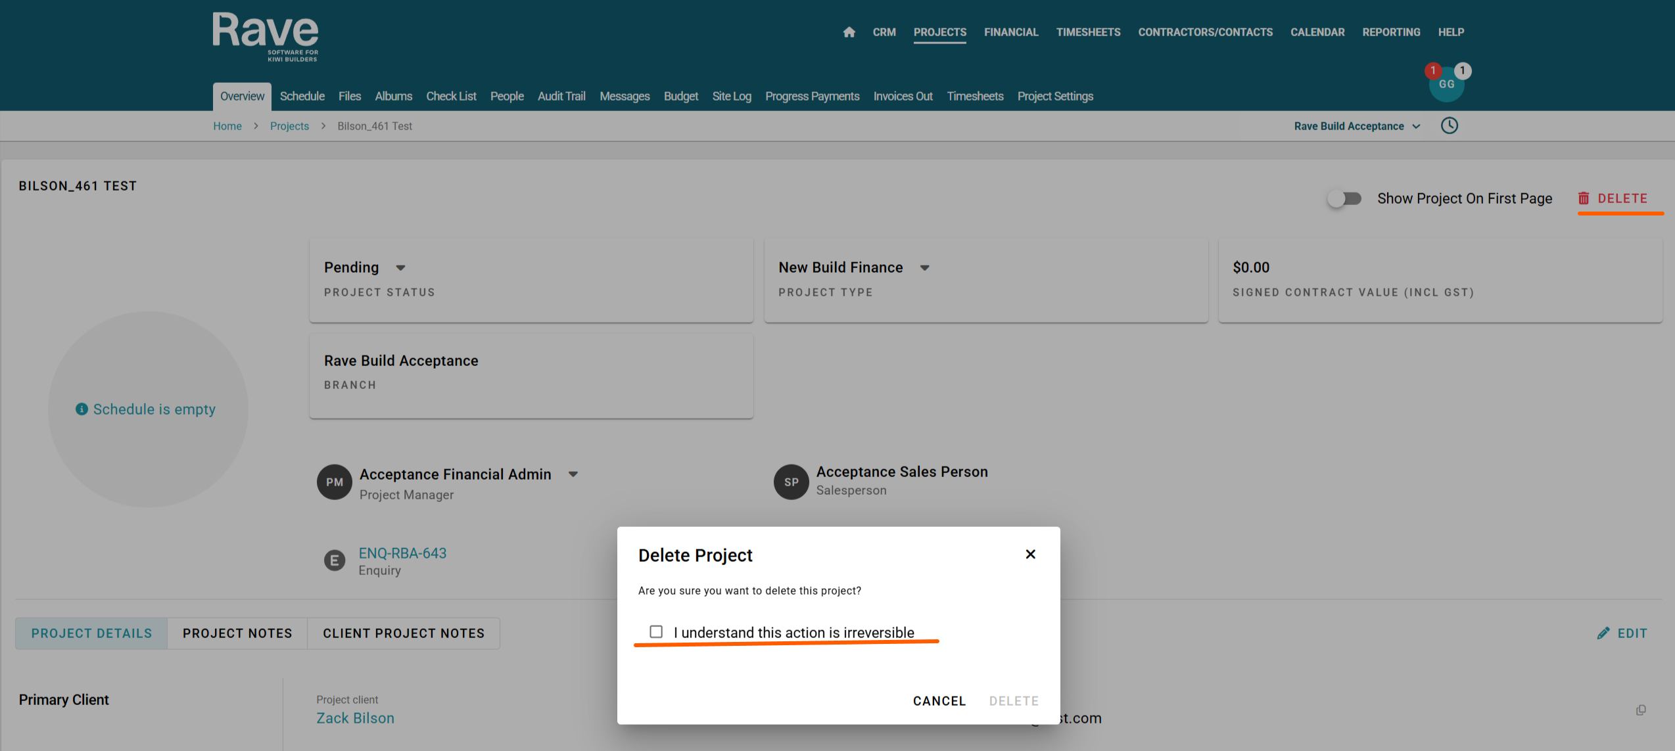This screenshot has height=751, width=1675.
Task: Close the Delete Project dialog via X
Action: click(x=1030, y=555)
